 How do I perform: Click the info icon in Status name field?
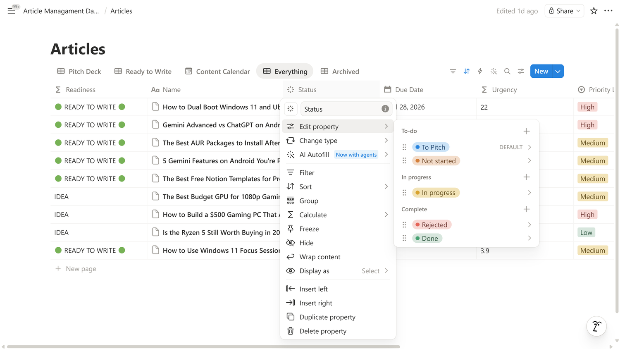(x=385, y=109)
